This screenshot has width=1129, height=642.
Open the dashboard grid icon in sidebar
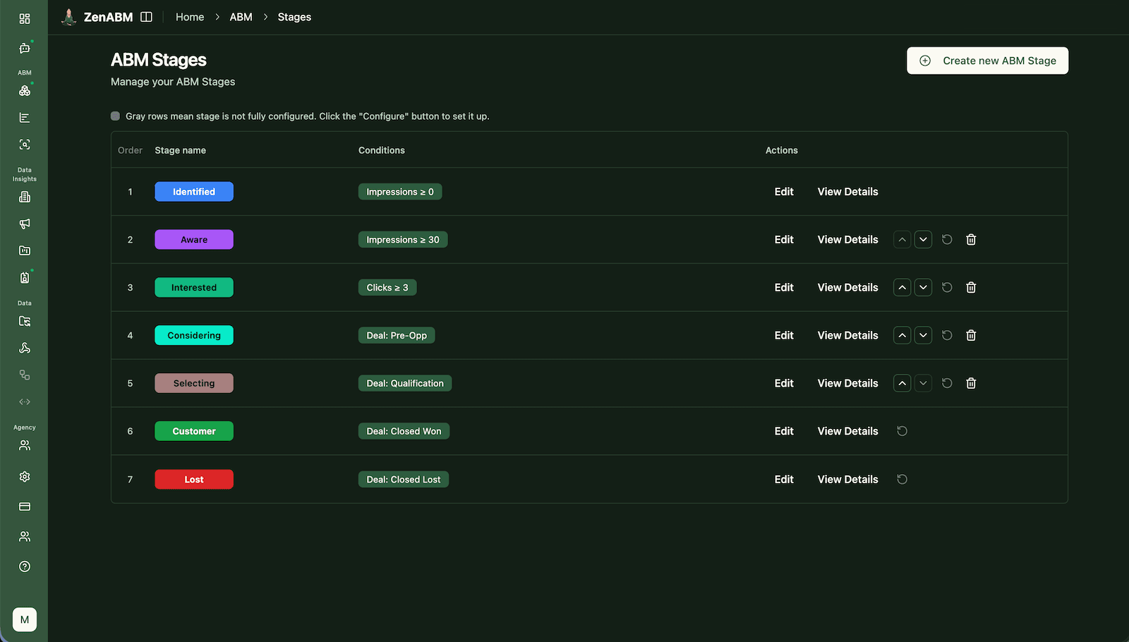pyautogui.click(x=24, y=18)
